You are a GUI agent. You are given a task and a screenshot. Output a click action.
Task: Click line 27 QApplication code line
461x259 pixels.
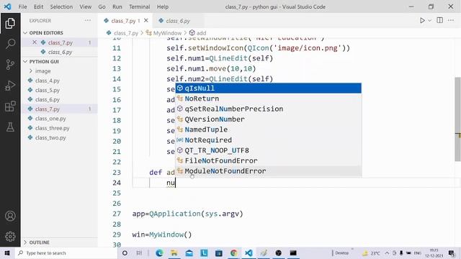click(x=187, y=214)
